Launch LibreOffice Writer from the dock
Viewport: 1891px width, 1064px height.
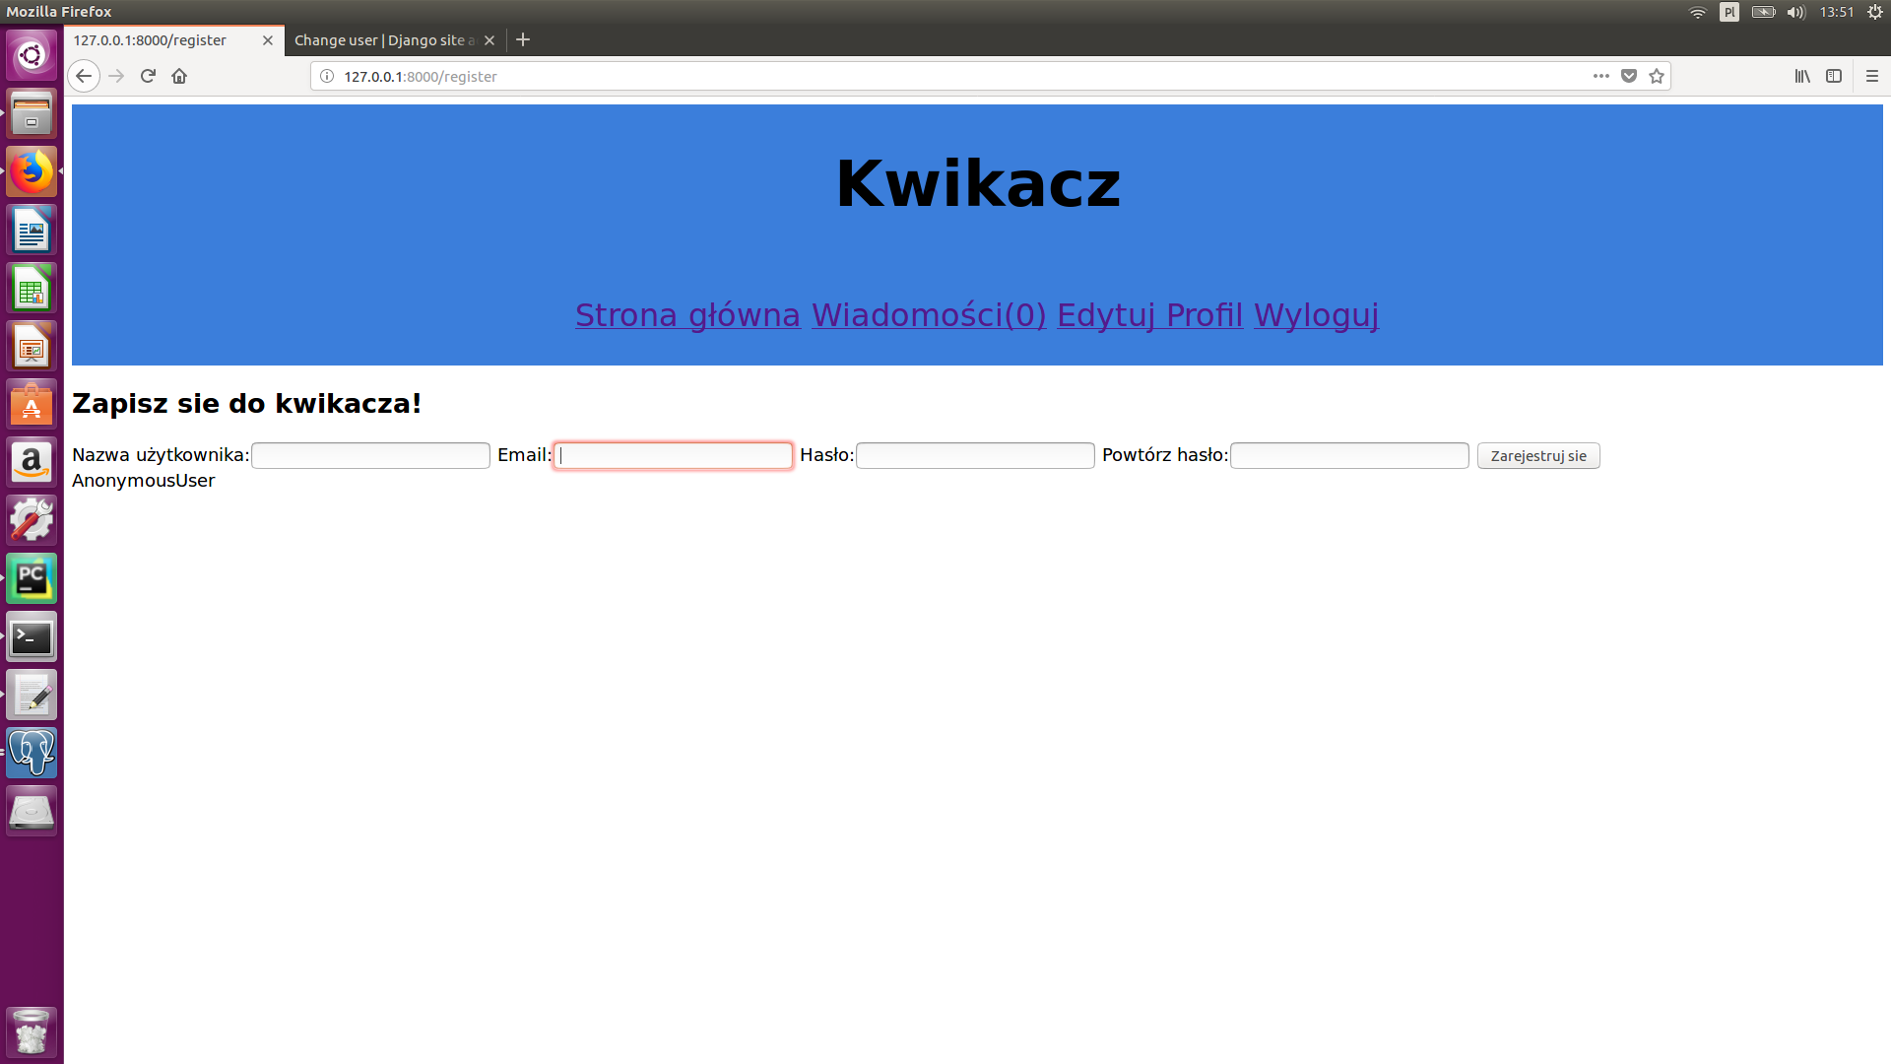click(32, 230)
